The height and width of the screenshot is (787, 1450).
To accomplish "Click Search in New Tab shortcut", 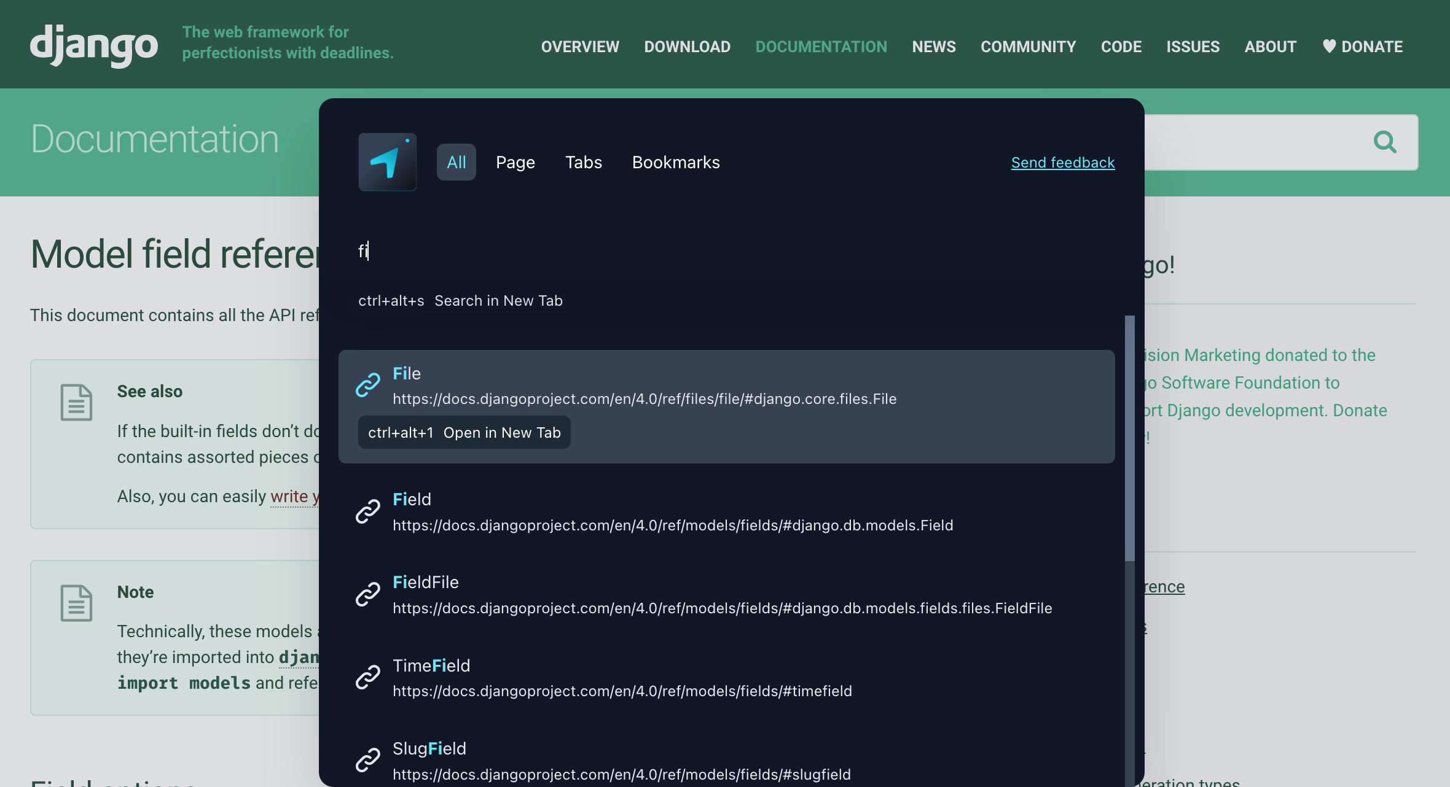I will click(x=460, y=301).
